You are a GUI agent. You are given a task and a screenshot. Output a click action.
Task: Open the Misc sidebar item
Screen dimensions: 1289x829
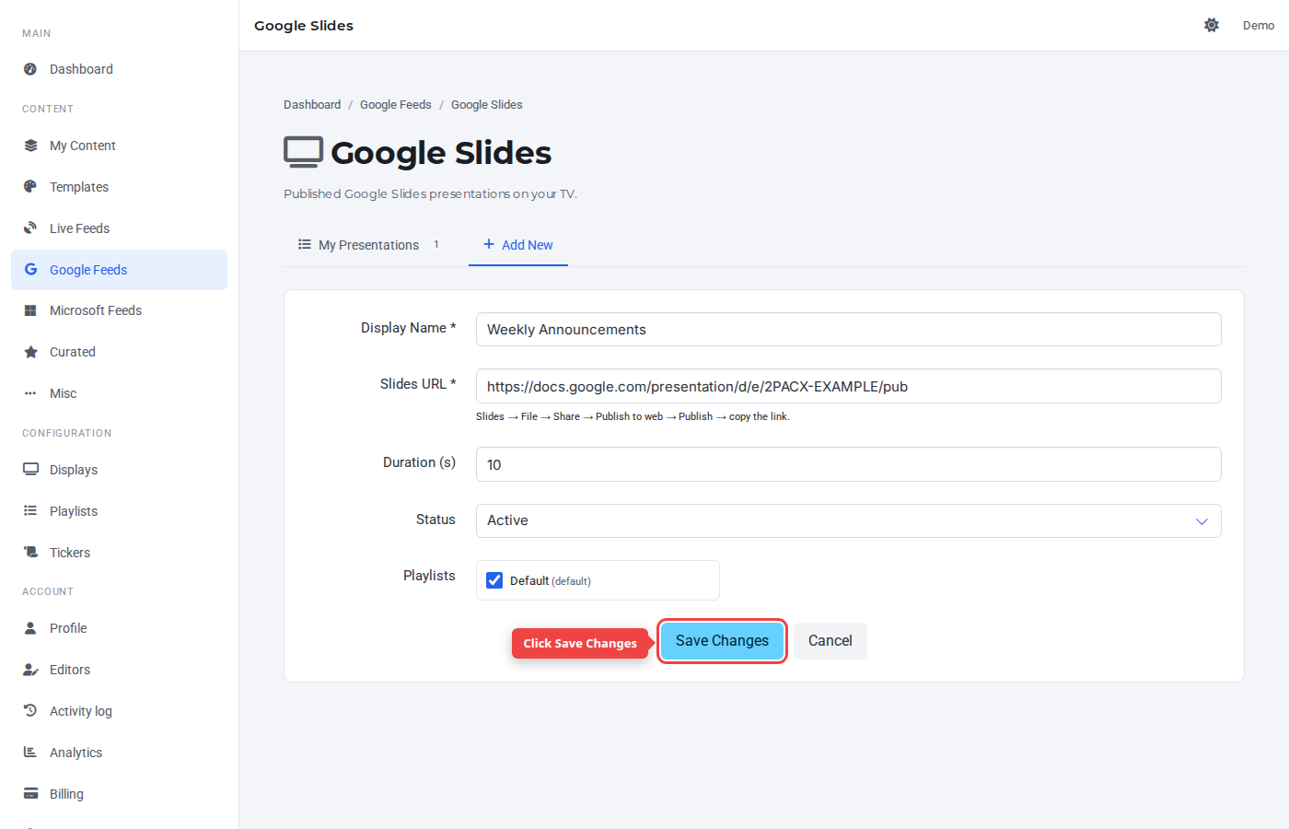click(x=119, y=393)
